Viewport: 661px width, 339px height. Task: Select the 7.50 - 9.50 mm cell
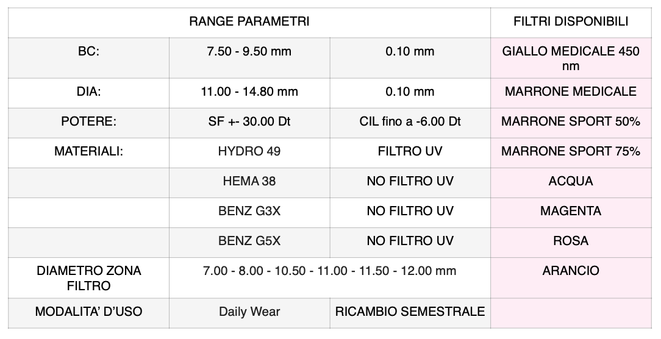point(249,52)
